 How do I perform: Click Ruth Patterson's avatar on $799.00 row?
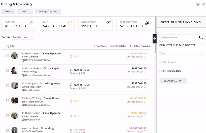(14, 115)
